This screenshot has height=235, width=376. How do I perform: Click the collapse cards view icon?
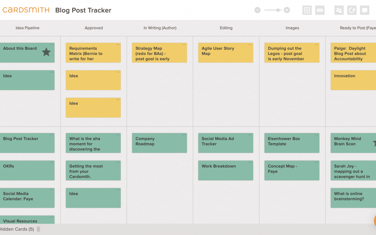pos(320,10)
